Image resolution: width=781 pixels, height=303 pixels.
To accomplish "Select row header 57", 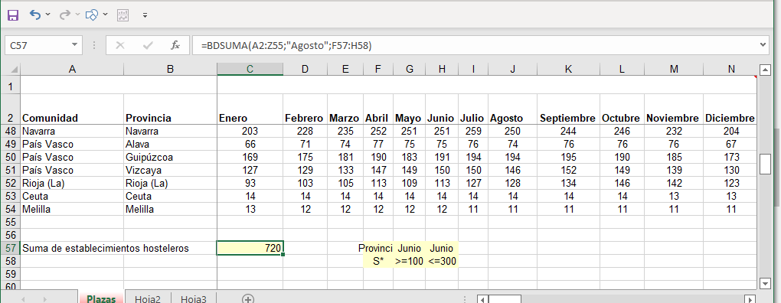I will (10, 248).
